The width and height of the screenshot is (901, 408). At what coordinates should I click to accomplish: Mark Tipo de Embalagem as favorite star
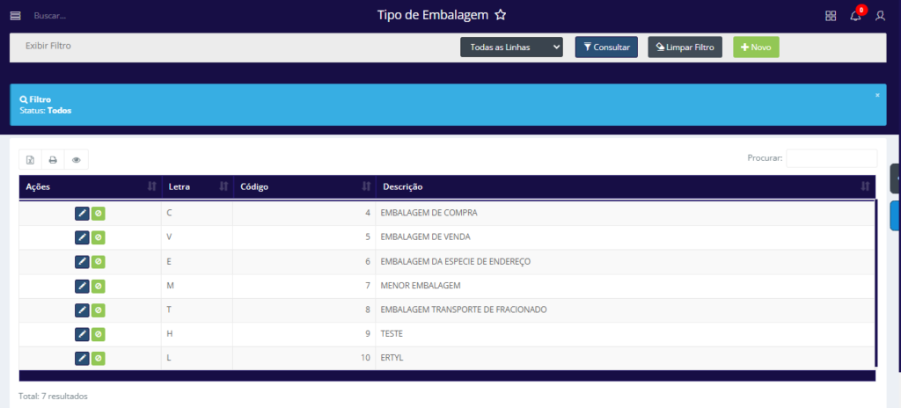pos(500,15)
